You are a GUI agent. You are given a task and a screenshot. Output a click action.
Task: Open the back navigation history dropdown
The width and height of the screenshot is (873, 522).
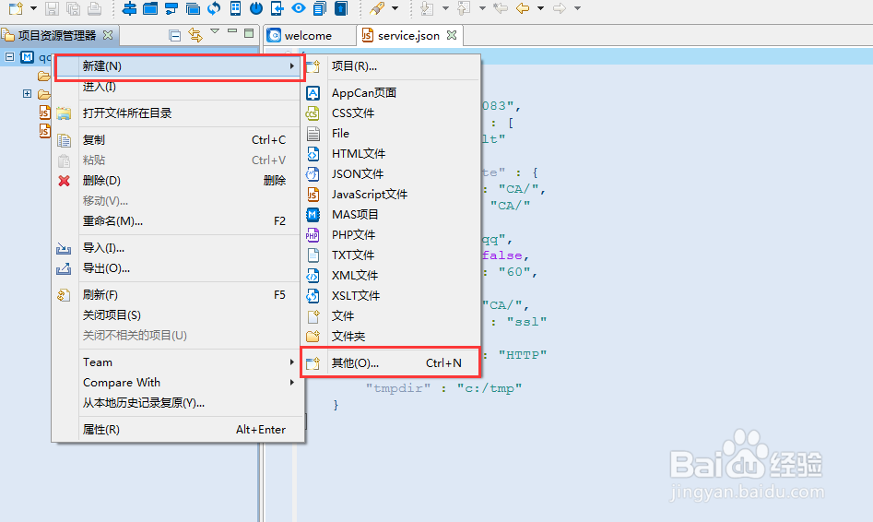tap(540, 8)
